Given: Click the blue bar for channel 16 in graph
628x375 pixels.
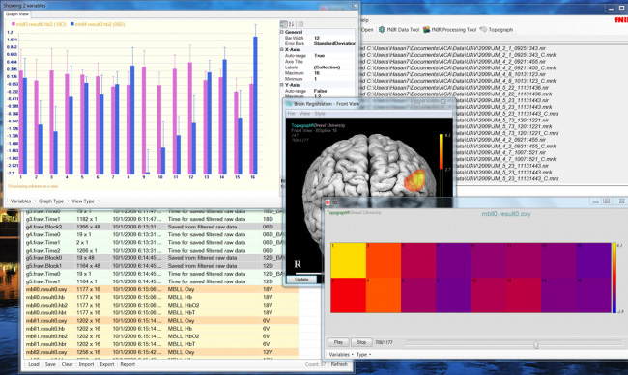Looking at the screenshot, I should click(x=255, y=105).
